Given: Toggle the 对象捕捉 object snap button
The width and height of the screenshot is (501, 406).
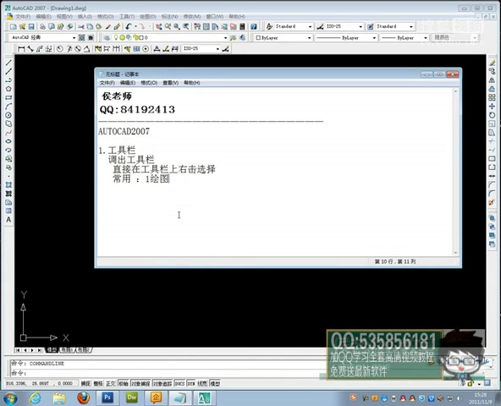Looking at the screenshot, I should pos(140,383).
